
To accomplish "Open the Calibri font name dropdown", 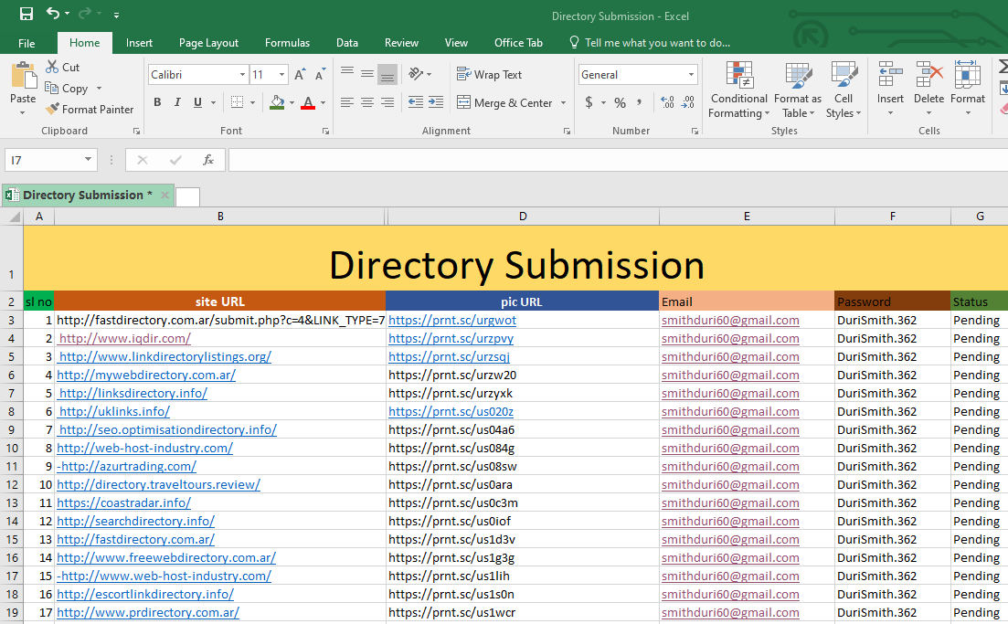I will 242,75.
